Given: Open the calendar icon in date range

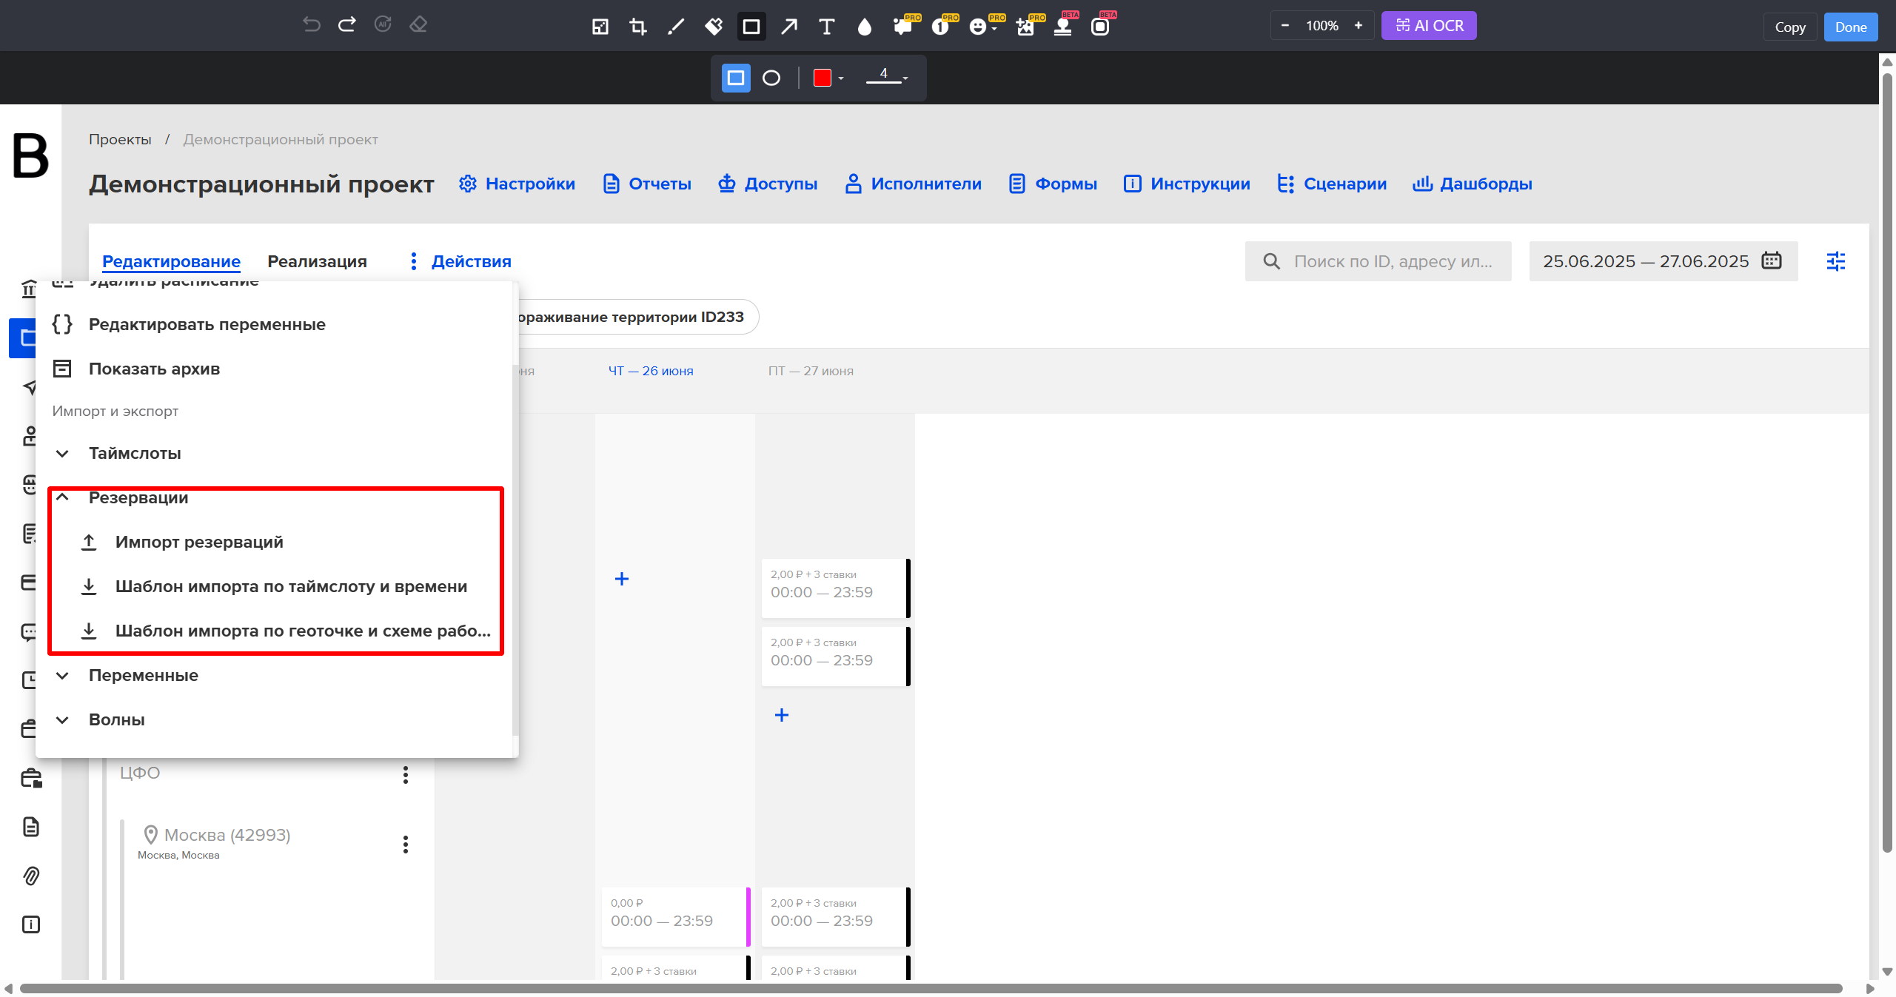Looking at the screenshot, I should [x=1772, y=261].
